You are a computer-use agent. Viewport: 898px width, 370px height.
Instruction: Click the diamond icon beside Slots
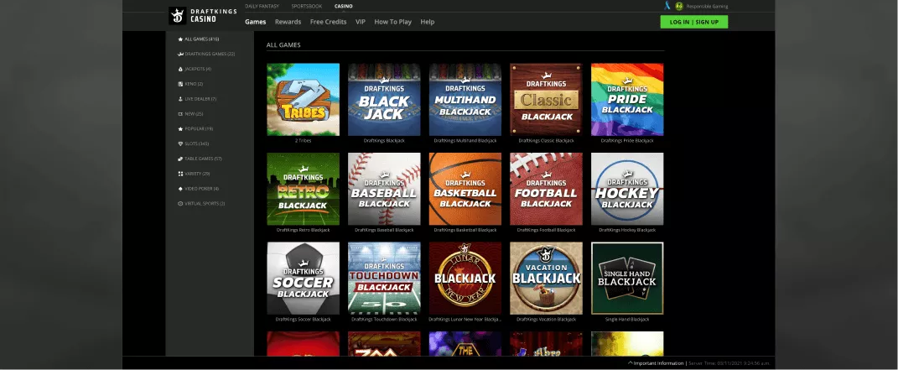180,143
